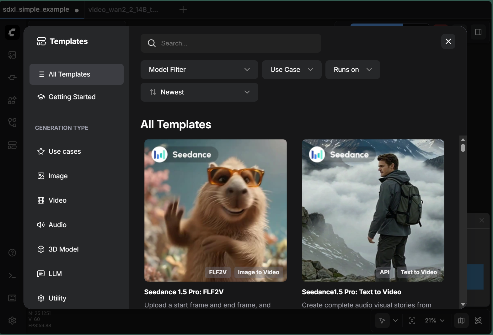Open the console terminal icon
Image resolution: width=493 pixels, height=335 pixels.
(12, 275)
